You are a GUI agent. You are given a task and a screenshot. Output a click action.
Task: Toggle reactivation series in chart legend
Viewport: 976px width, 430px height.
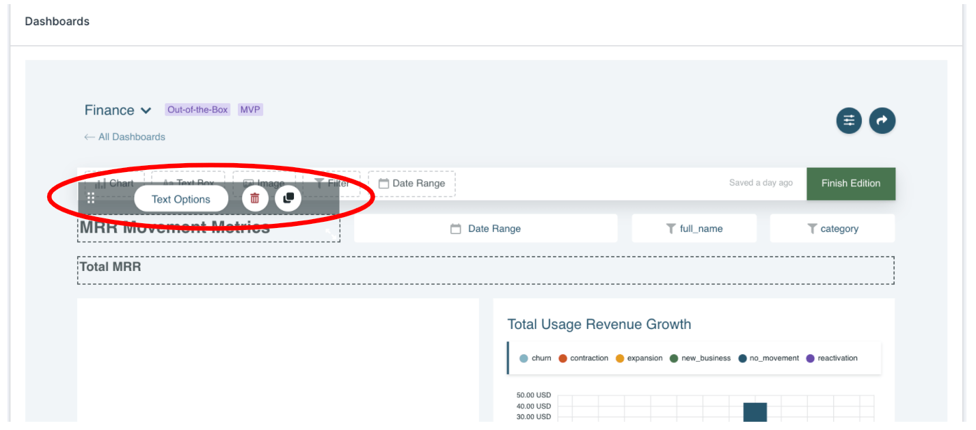pyautogui.click(x=831, y=358)
